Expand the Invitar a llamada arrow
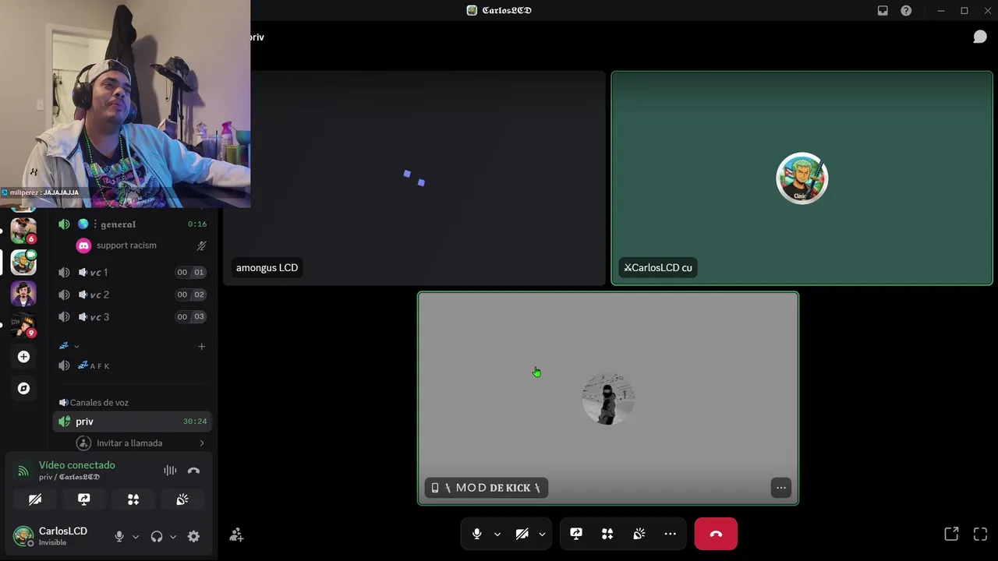The image size is (998, 561). coord(202,443)
